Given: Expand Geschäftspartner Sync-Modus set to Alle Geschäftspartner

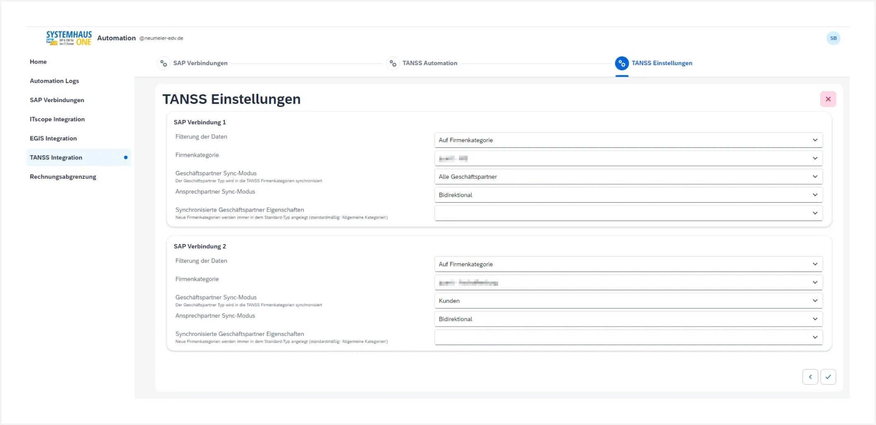Looking at the screenshot, I should (x=628, y=177).
